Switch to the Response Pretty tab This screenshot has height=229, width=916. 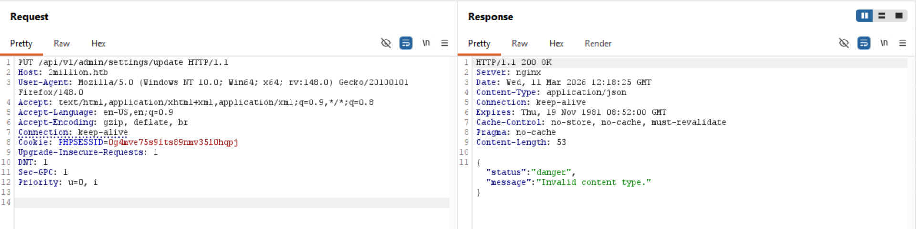479,43
